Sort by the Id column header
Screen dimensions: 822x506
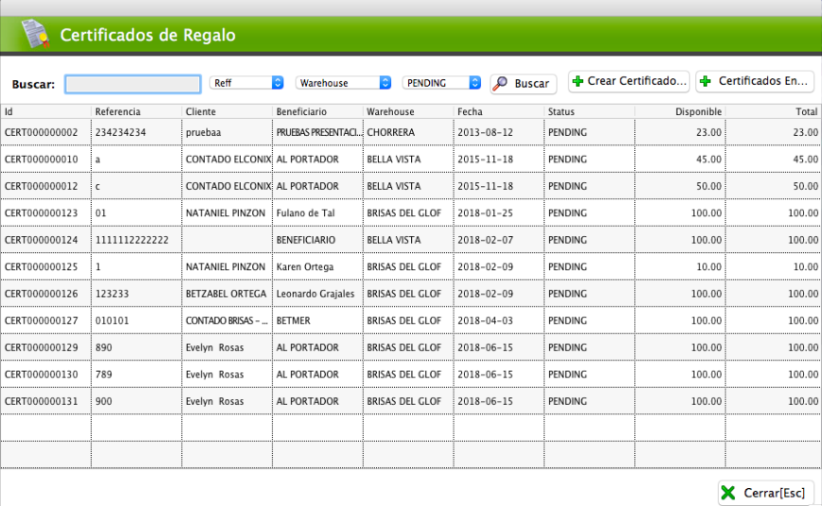[x=45, y=111]
